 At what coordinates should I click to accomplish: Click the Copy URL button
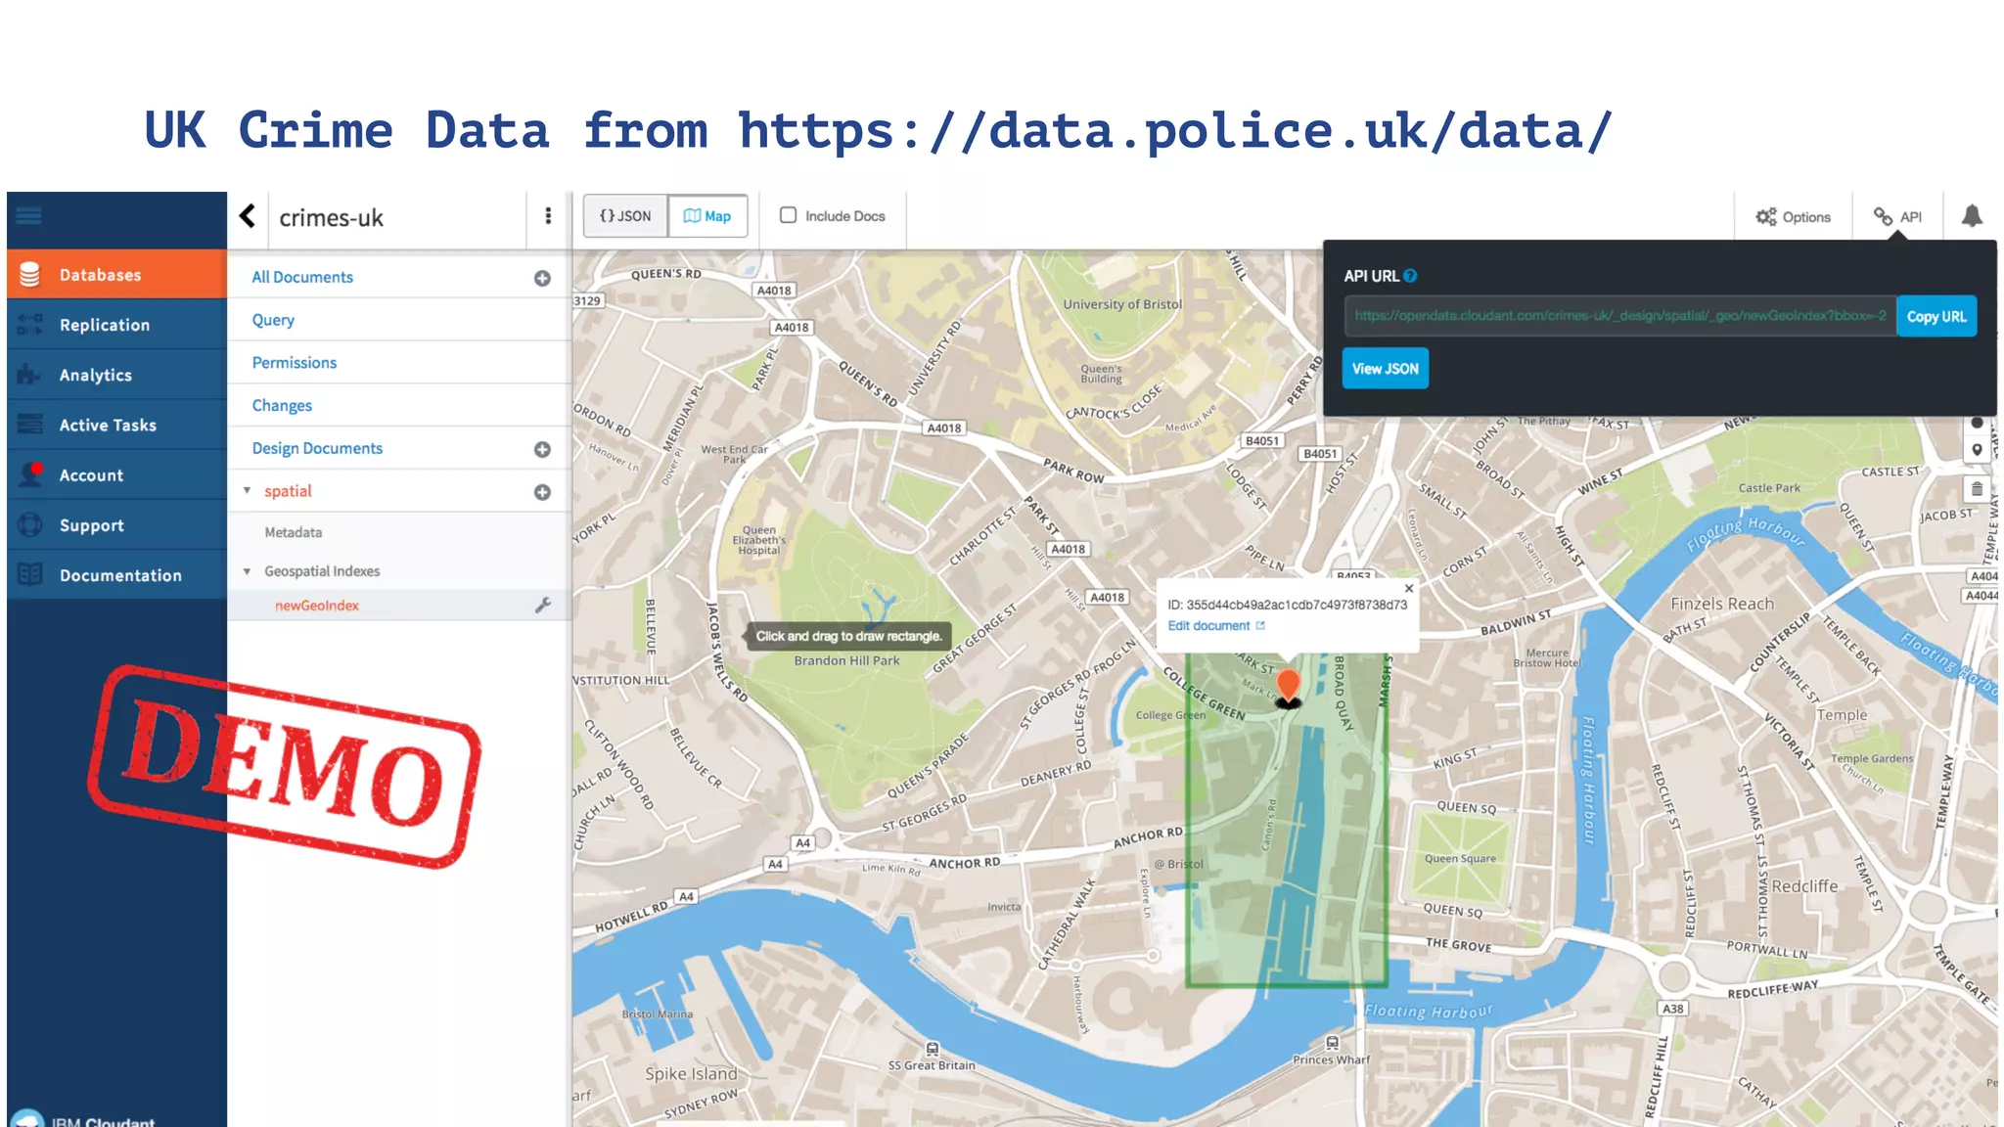[x=1936, y=316]
